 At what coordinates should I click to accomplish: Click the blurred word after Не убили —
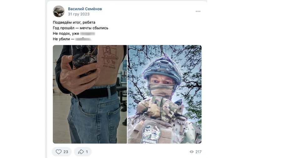pos(83,39)
